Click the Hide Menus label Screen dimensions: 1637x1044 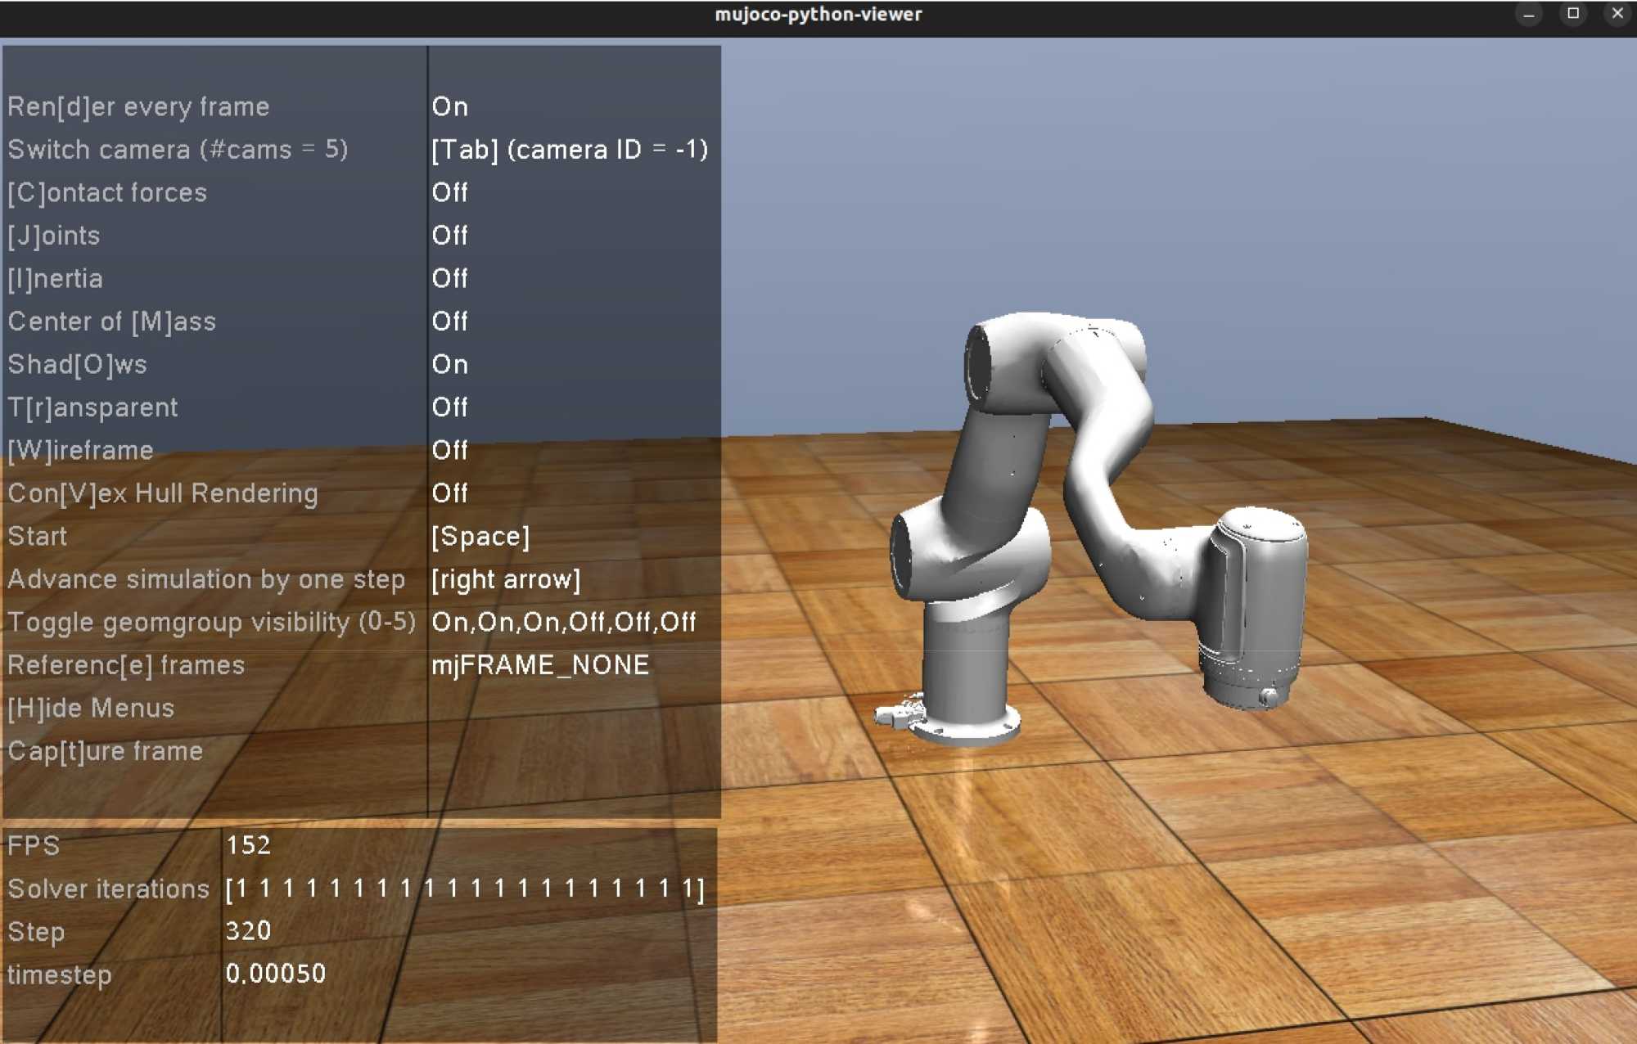[91, 709]
